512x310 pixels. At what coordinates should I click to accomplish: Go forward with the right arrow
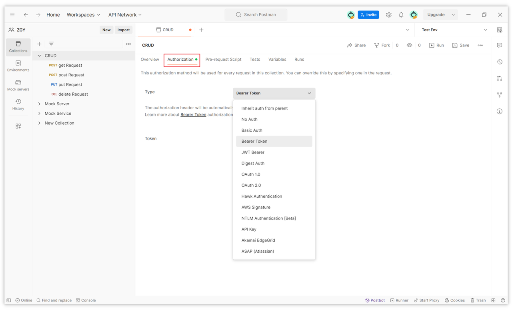(x=38, y=15)
